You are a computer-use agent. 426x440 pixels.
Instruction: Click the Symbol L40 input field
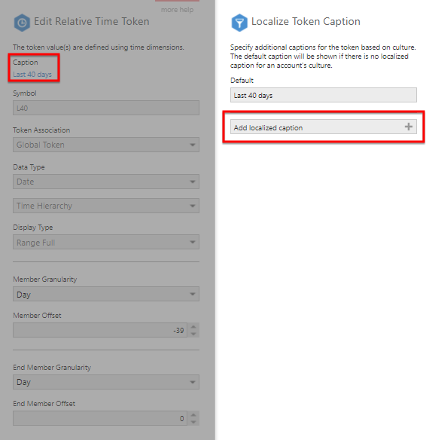tap(106, 108)
